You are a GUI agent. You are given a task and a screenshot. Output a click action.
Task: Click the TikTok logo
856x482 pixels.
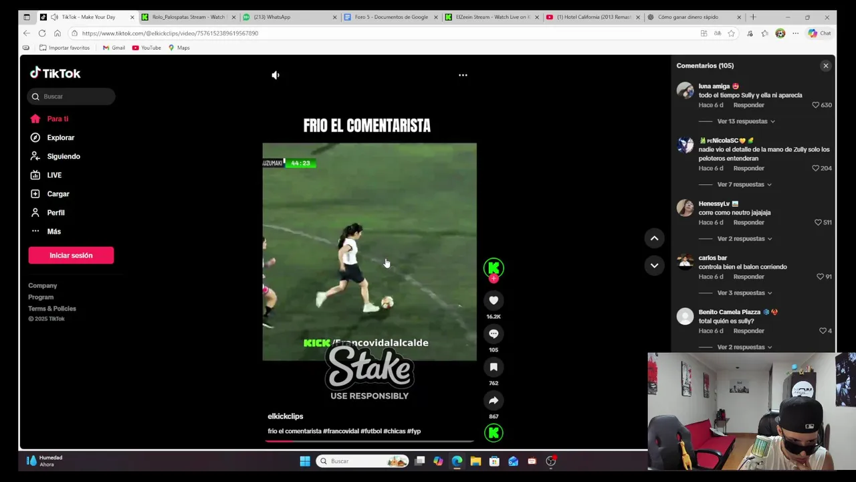(x=55, y=73)
